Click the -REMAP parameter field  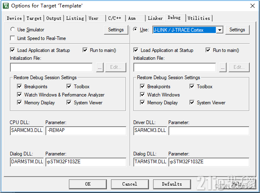(86, 131)
